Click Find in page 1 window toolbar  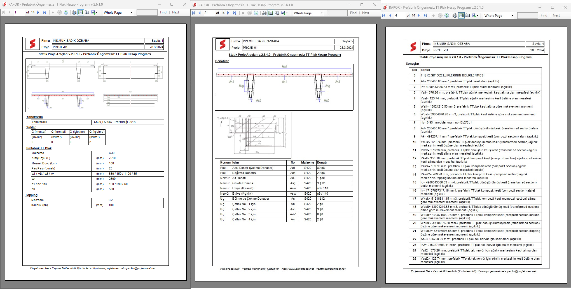click(163, 12)
